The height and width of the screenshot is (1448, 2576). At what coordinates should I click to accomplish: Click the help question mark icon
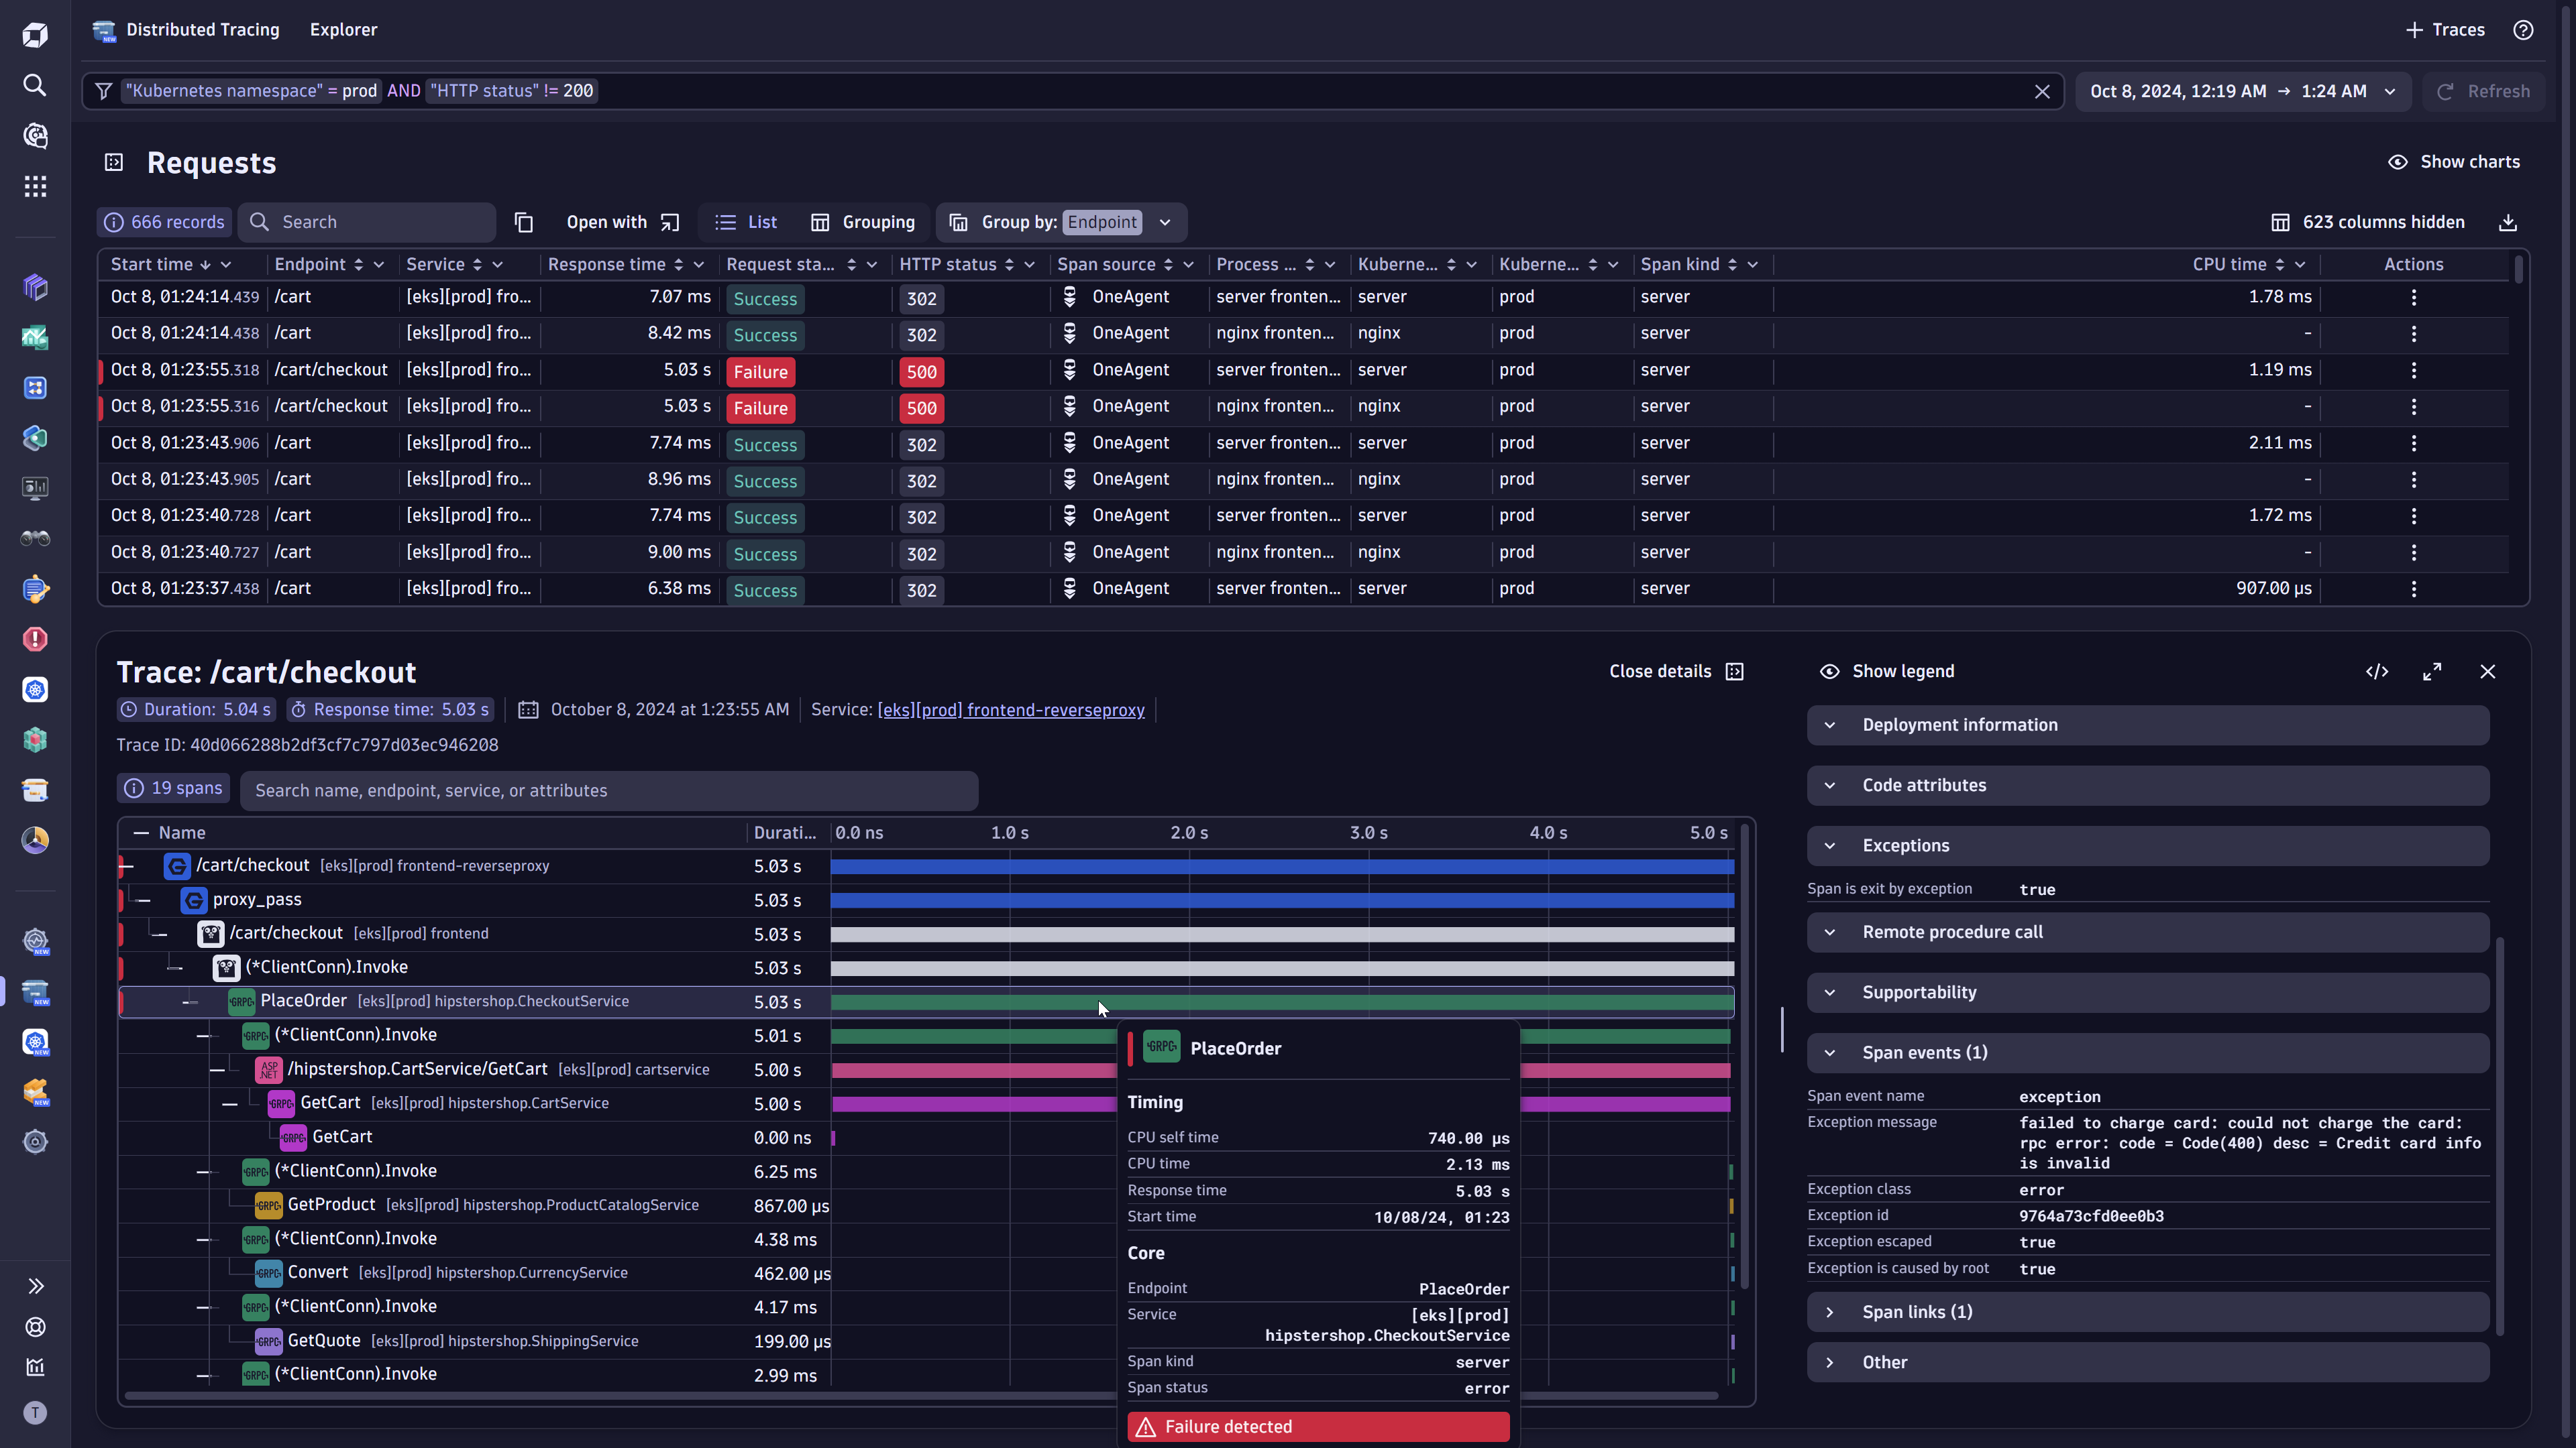(2523, 30)
